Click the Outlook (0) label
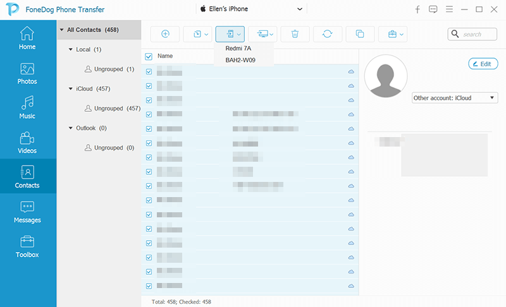 pyautogui.click(x=91, y=128)
